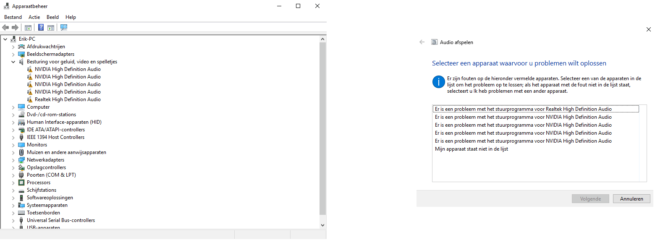655x240 pixels.
Task: Click the chip icon beside Processors
Action: point(21,183)
